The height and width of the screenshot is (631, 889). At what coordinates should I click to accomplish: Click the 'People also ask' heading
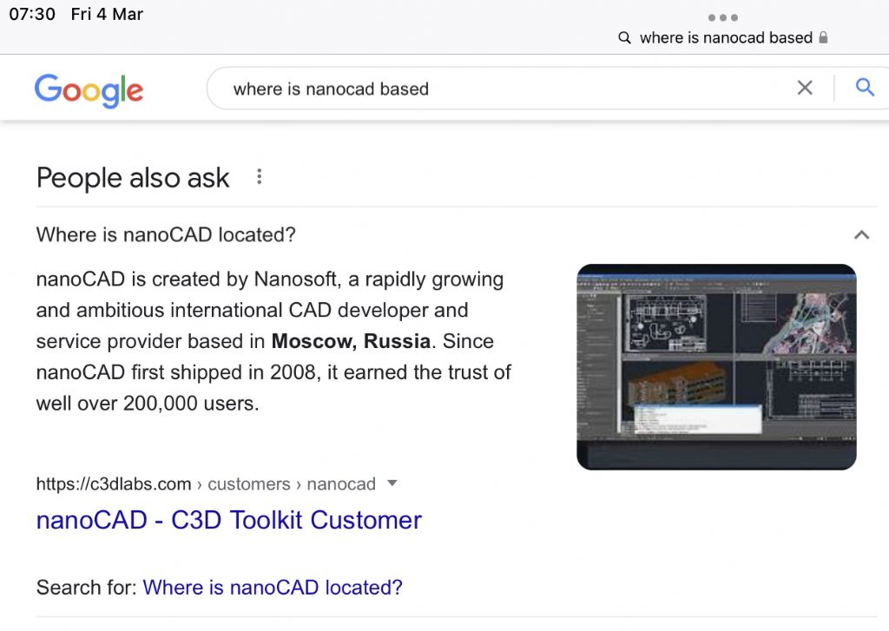pos(133,178)
